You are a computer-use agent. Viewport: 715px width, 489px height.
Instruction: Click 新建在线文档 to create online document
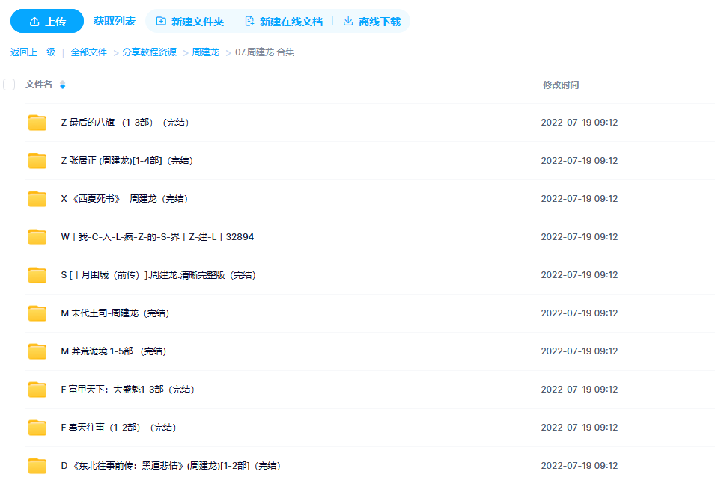[284, 22]
